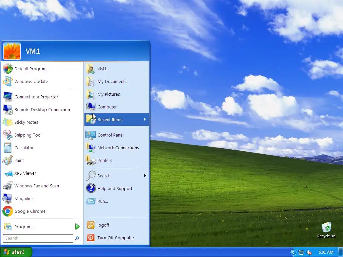Expand Recent Items submenu arrow
The width and height of the screenshot is (343, 257).
pos(145,119)
